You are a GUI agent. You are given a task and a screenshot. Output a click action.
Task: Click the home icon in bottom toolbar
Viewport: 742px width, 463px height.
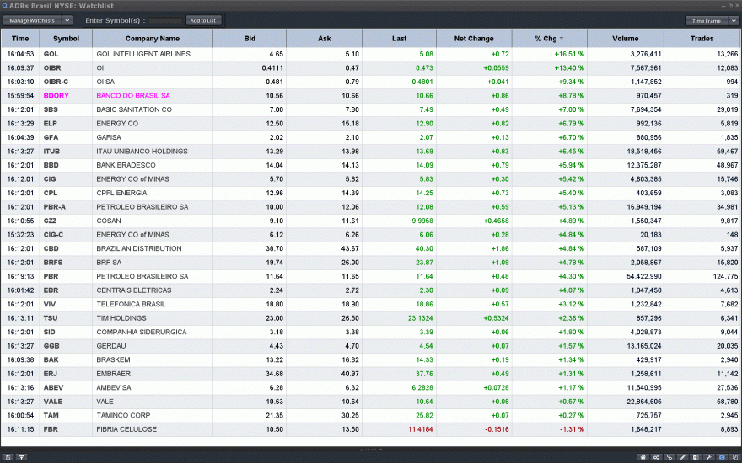pyautogui.click(x=643, y=457)
